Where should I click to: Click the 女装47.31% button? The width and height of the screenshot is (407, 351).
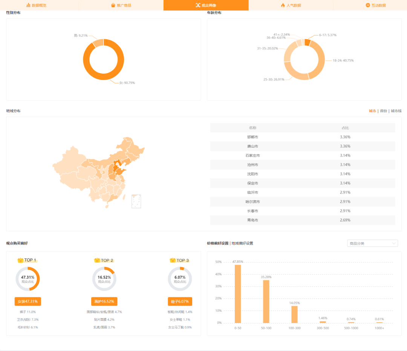point(28,301)
